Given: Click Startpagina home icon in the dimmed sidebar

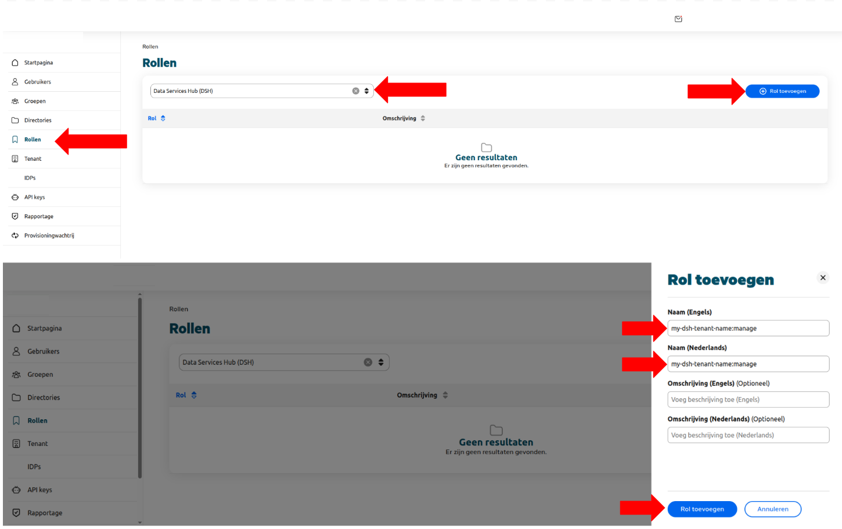Looking at the screenshot, I should (16, 329).
